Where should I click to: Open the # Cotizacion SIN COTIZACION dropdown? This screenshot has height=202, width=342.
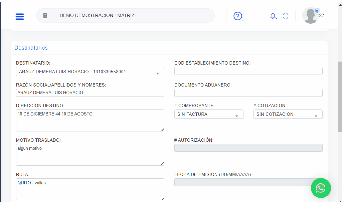pyautogui.click(x=288, y=114)
